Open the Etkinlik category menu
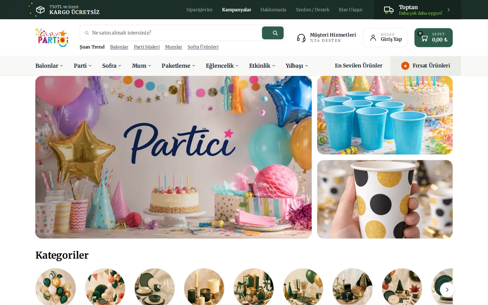 click(262, 66)
